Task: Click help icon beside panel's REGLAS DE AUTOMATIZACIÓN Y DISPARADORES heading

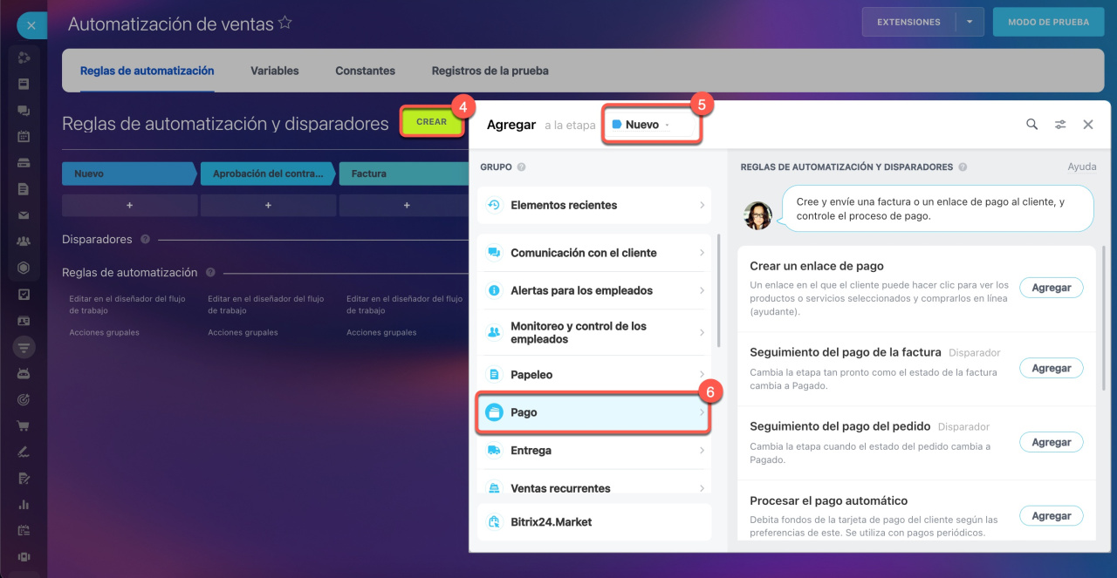Action: 963,167
